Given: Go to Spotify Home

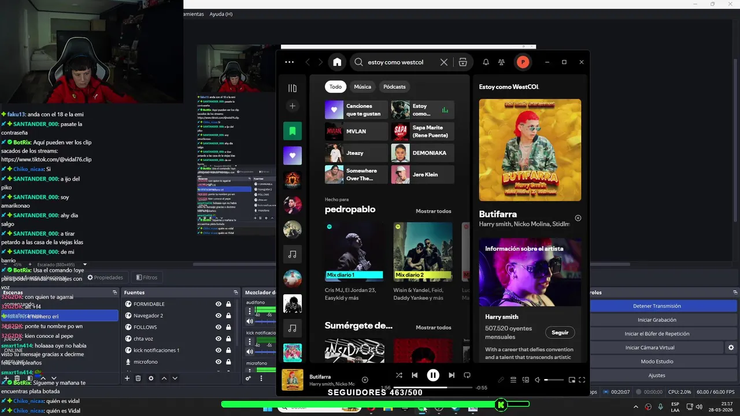Looking at the screenshot, I should coord(337,62).
